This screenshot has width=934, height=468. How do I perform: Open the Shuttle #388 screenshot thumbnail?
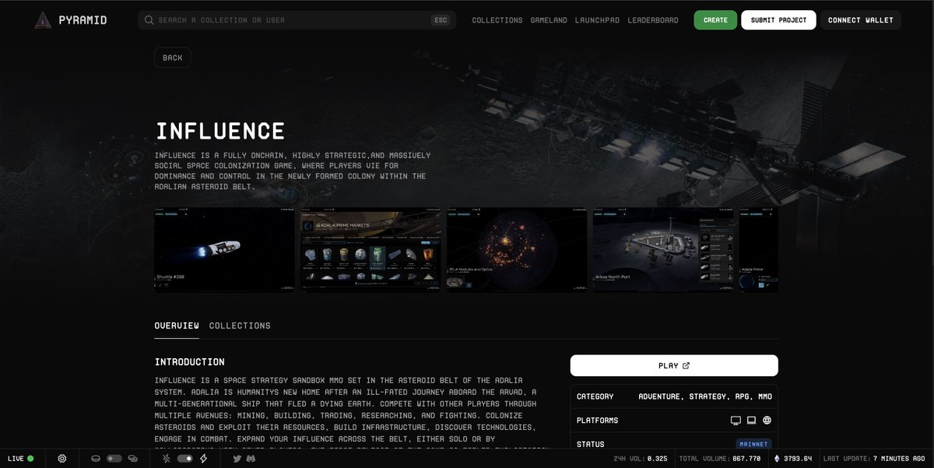pos(224,250)
